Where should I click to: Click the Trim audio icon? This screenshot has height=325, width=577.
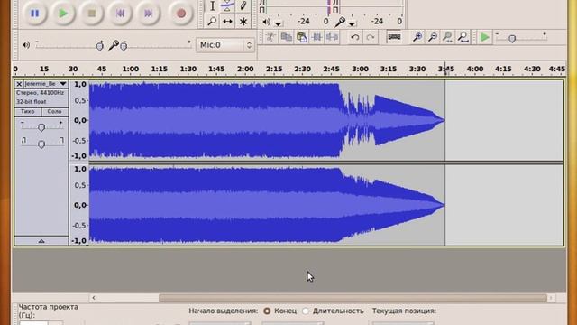[316, 37]
